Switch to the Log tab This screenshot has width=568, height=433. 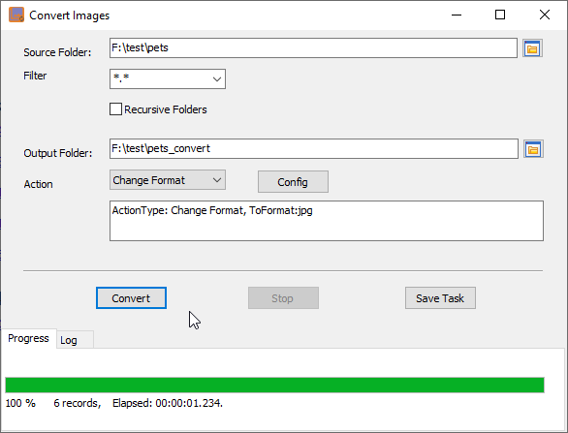(75, 340)
